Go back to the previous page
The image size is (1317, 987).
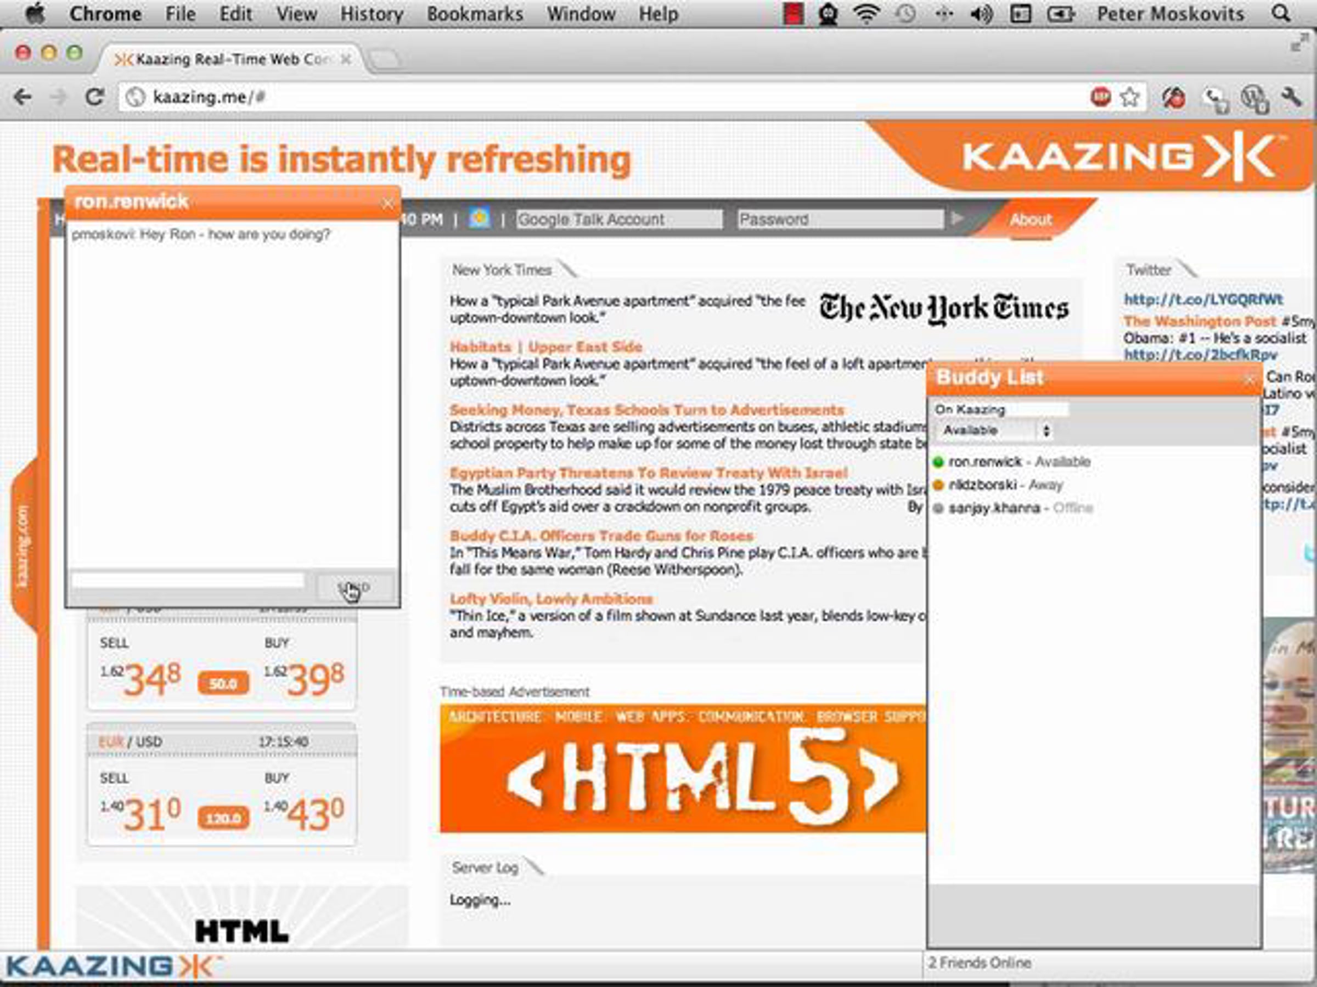point(22,97)
